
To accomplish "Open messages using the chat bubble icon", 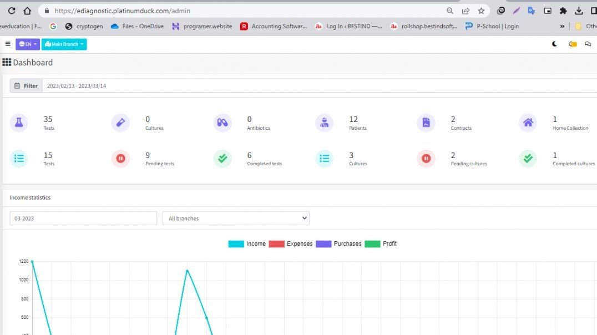I will click(x=588, y=44).
